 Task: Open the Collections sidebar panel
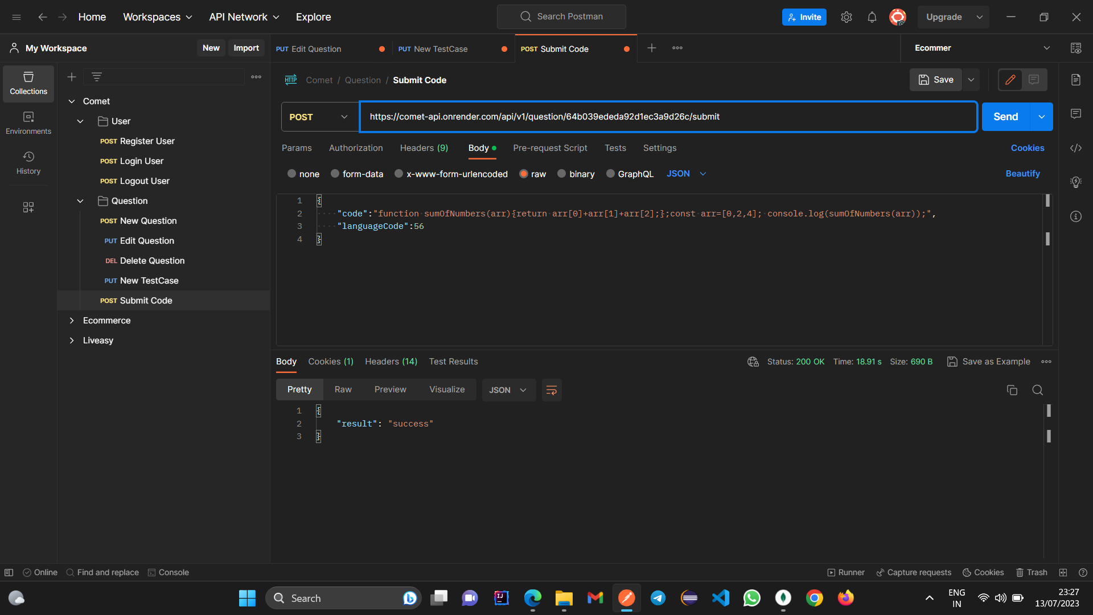(28, 83)
